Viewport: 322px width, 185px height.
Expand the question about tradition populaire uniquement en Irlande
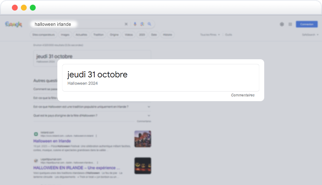92,107
